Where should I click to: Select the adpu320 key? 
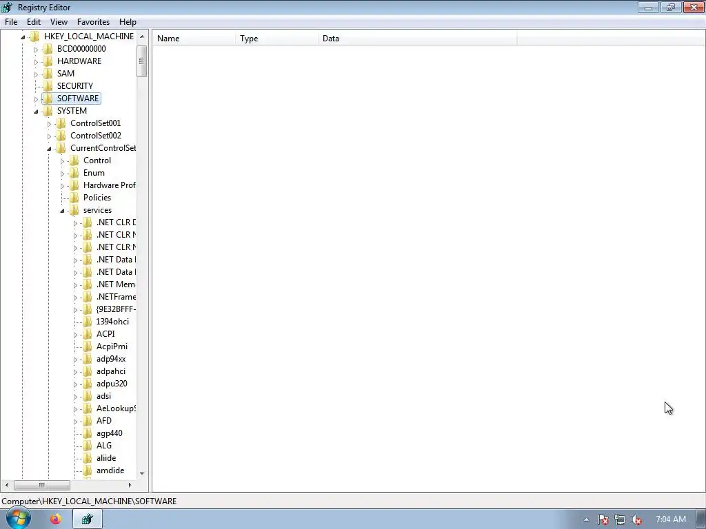[x=112, y=384]
